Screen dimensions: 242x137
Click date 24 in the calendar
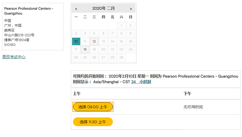[x=76, y=58]
